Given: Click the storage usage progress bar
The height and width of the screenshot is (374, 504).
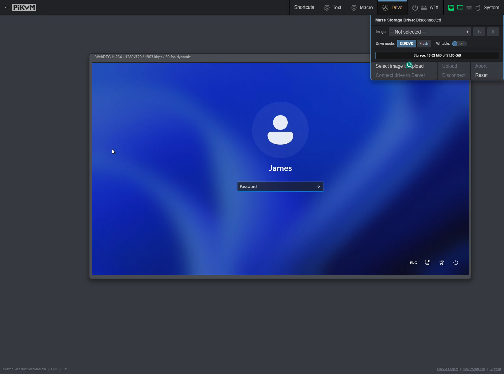Looking at the screenshot, I should coord(437,55).
